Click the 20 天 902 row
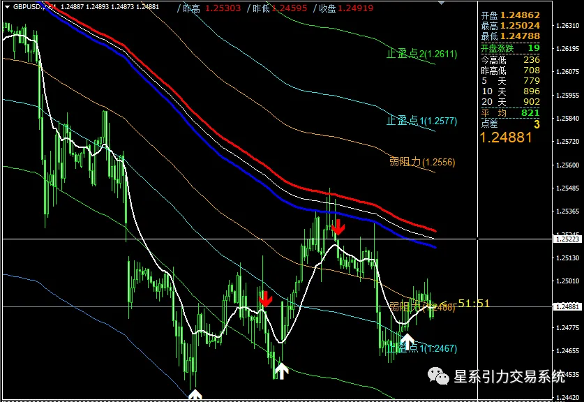Screen dimensions: 584x402 click(510, 101)
